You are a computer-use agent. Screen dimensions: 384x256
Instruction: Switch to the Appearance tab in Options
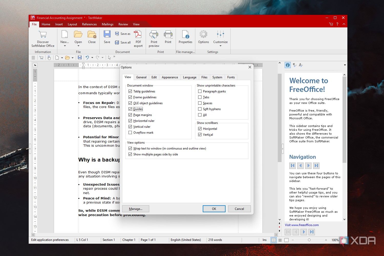pos(169,77)
